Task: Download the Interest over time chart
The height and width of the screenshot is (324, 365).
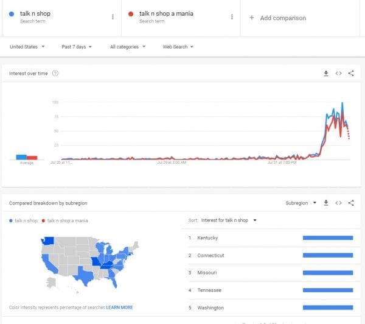Action: [x=326, y=74]
